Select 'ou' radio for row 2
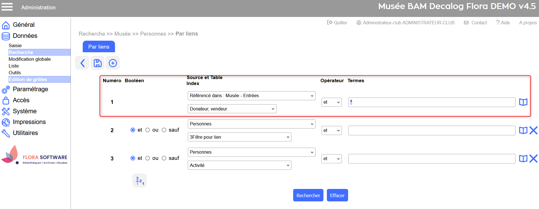This screenshot has width=539, height=209. [x=148, y=130]
